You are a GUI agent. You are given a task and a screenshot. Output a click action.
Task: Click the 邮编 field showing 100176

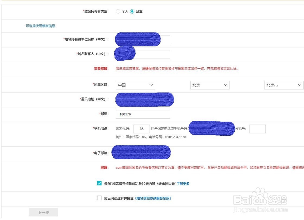coord(143,114)
